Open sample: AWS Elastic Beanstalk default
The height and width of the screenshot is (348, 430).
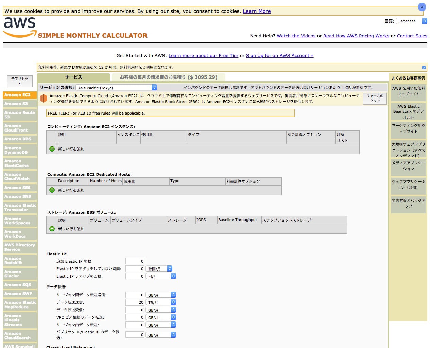coord(409,111)
